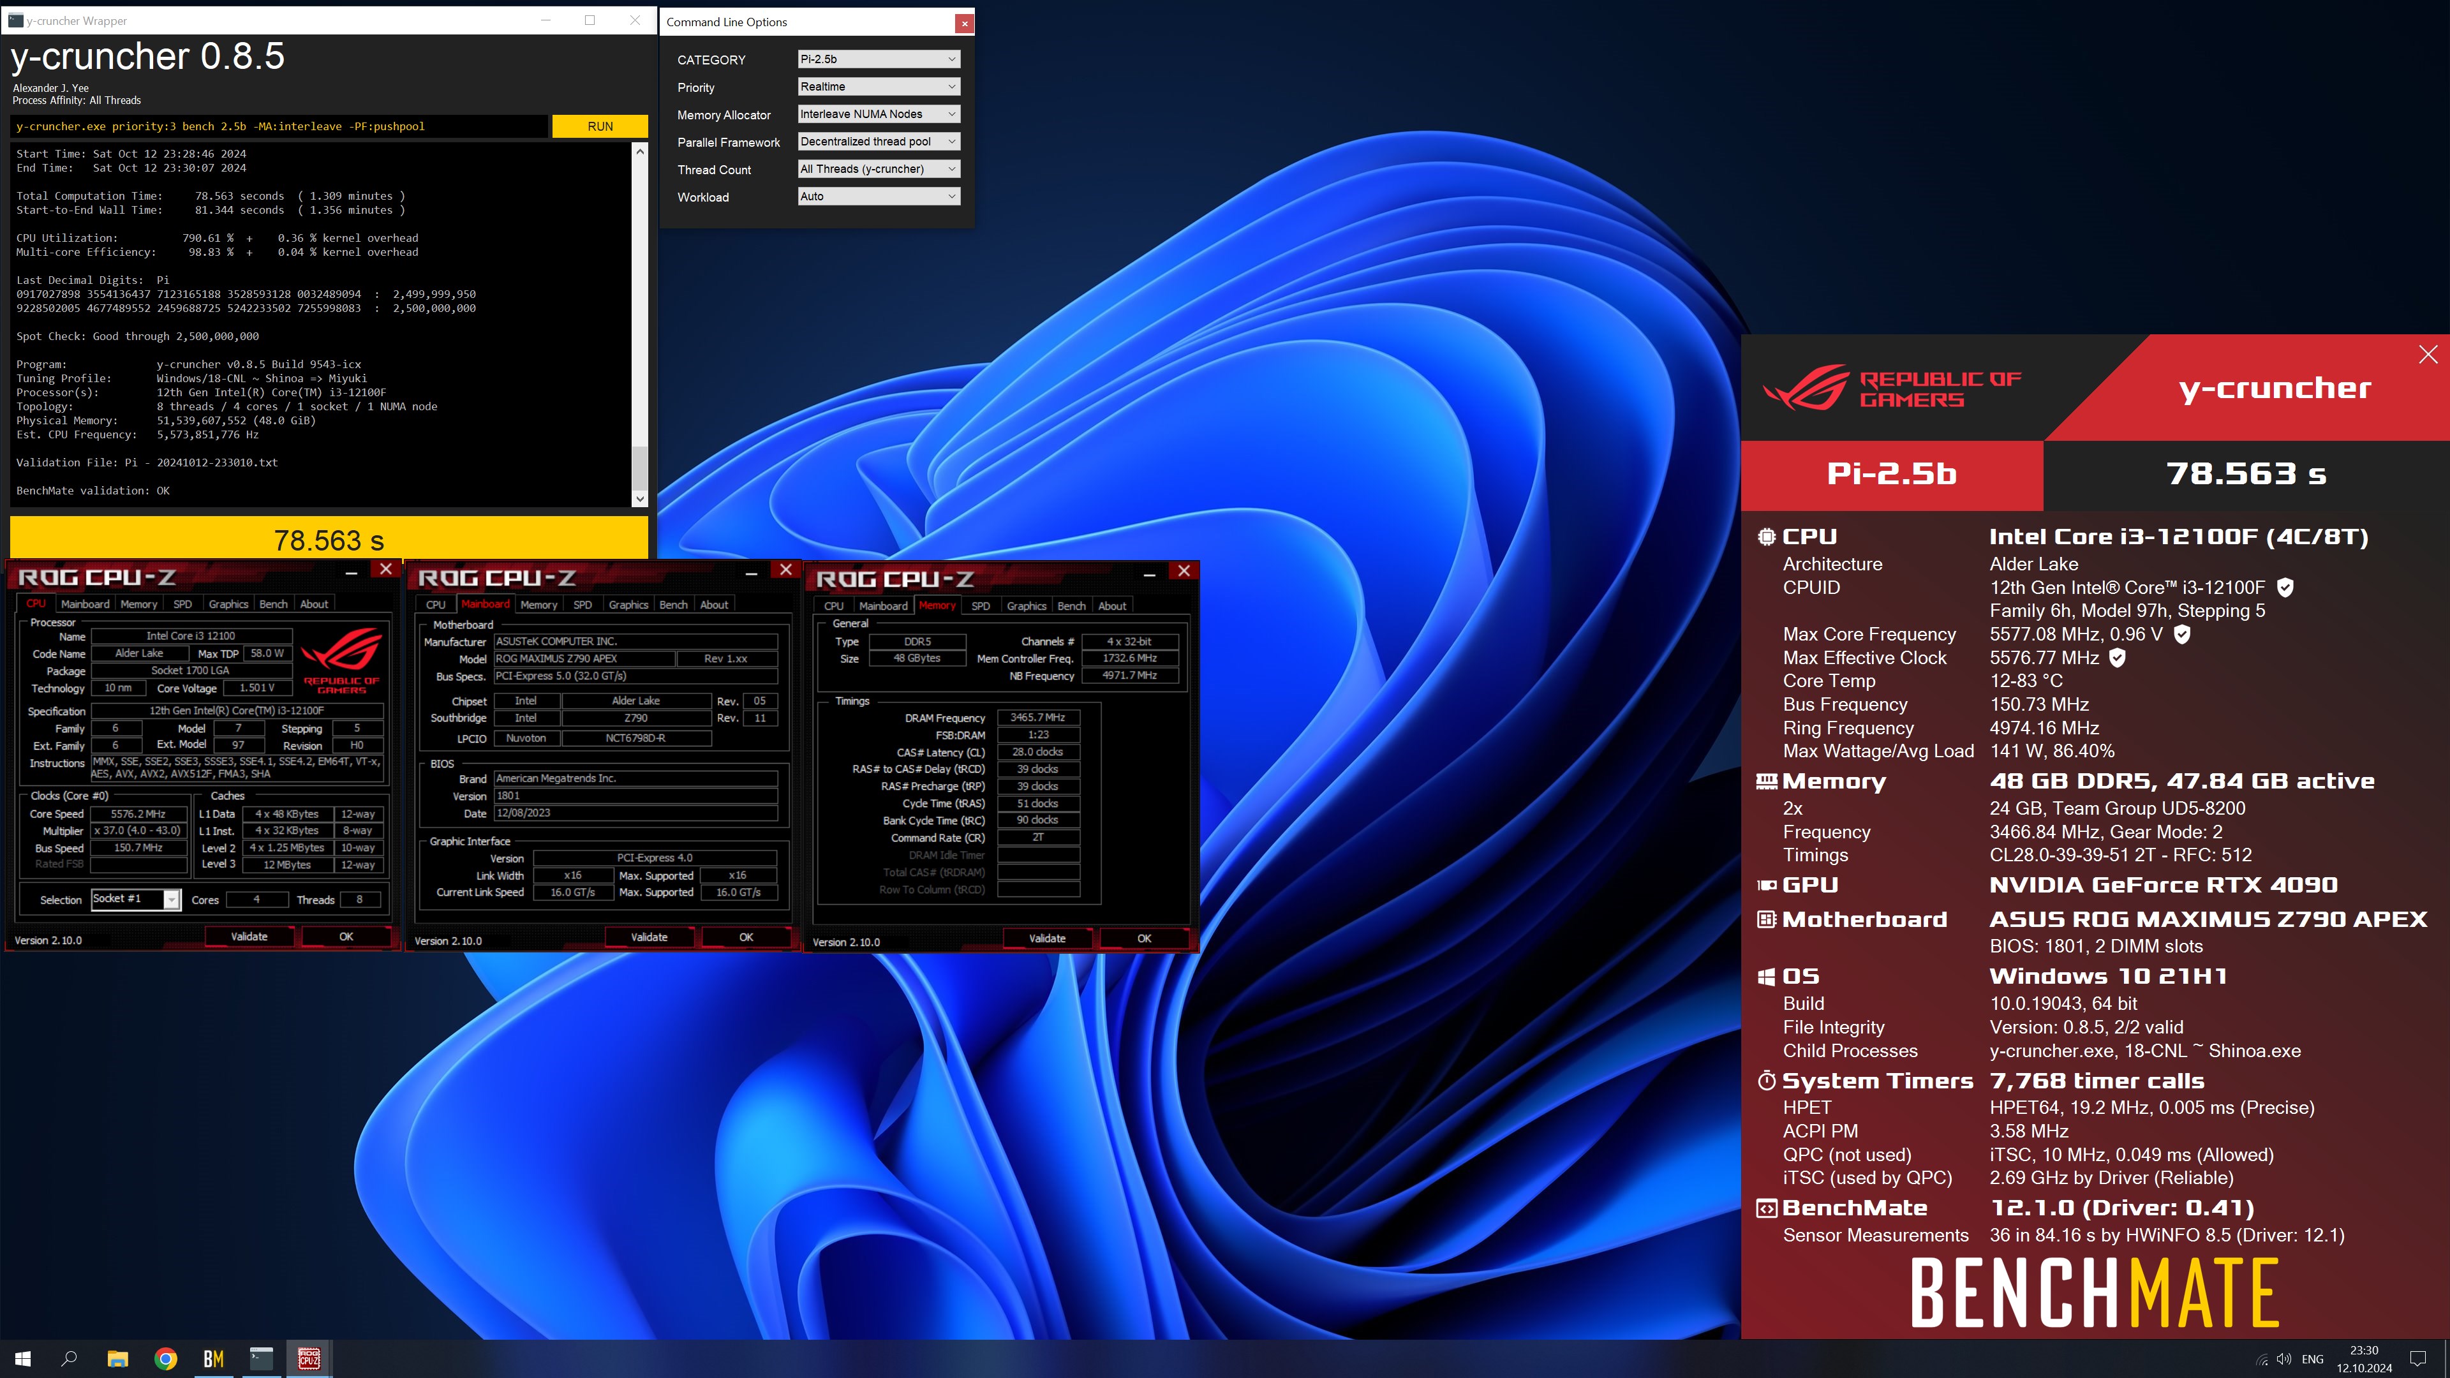
Task: Click the Max Effective Clock verified shield
Action: tap(2118, 657)
